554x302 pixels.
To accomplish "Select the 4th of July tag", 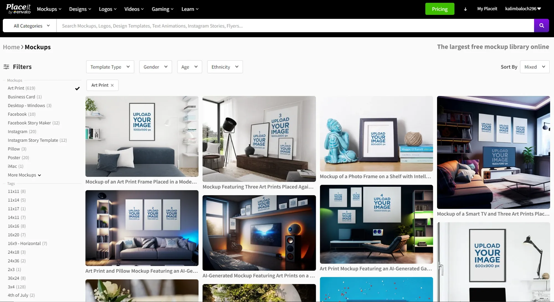I will 21,295.
